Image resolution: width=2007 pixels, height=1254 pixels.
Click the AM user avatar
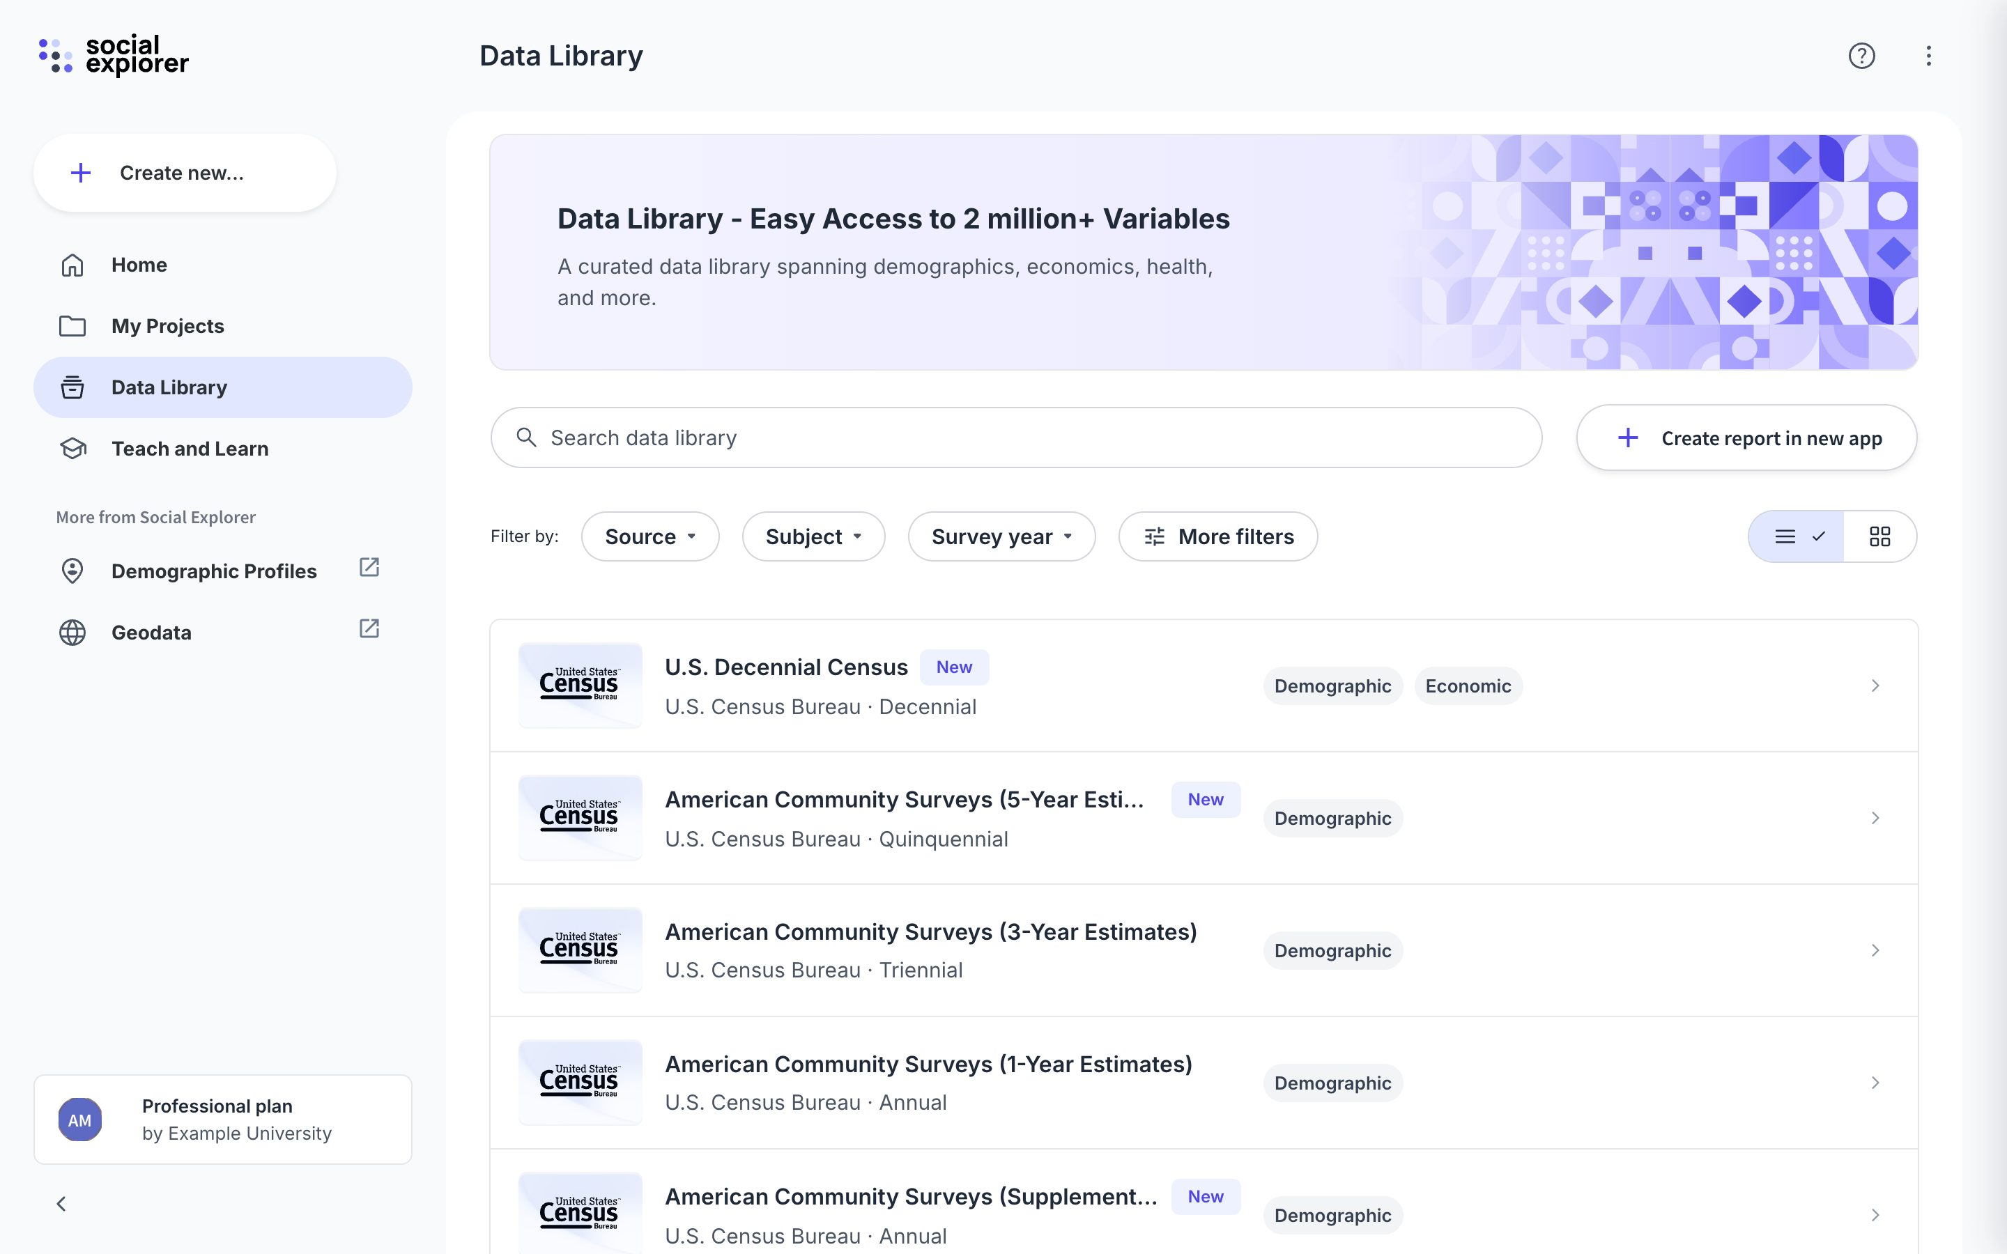coord(79,1120)
